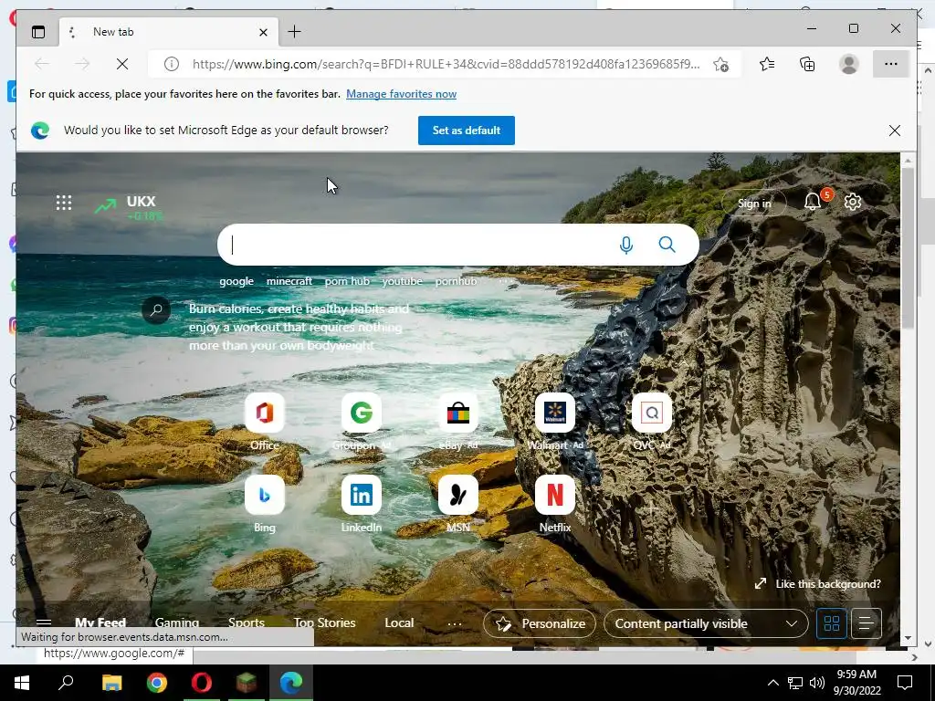
Task: Open Minecraft from the taskbar
Action: pos(247,683)
